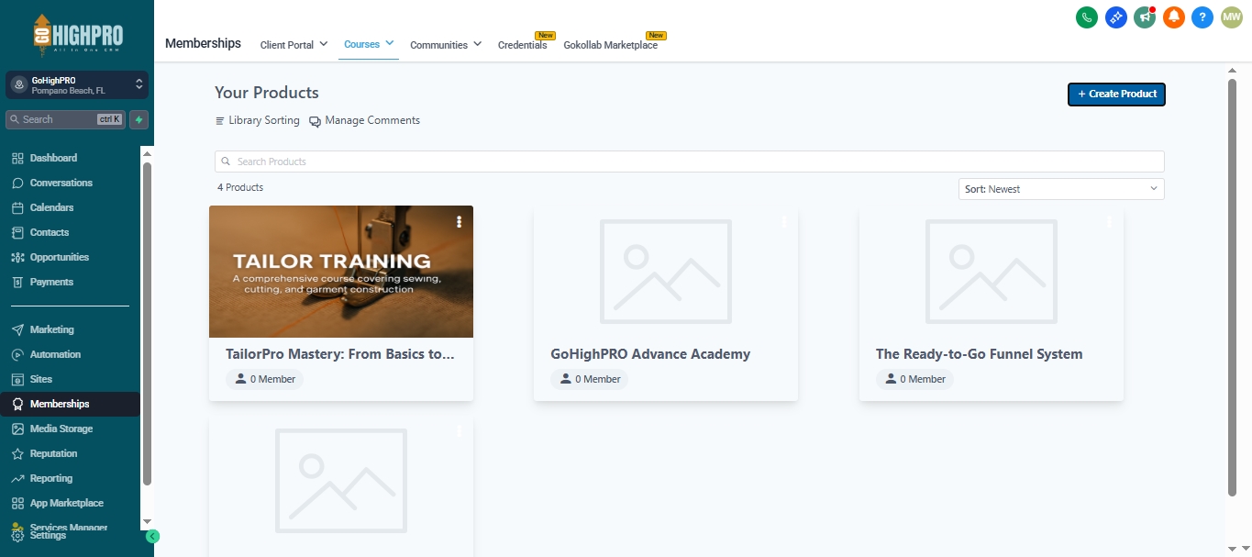Click the Manage Comments speech bubble icon

(315, 121)
